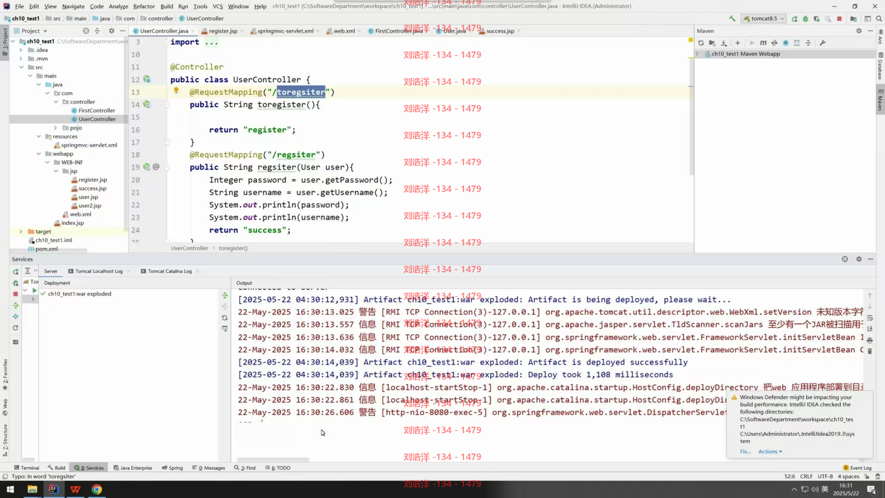Open Actions dropdown in Defender notification
This screenshot has width=885, height=498.
(x=770, y=451)
